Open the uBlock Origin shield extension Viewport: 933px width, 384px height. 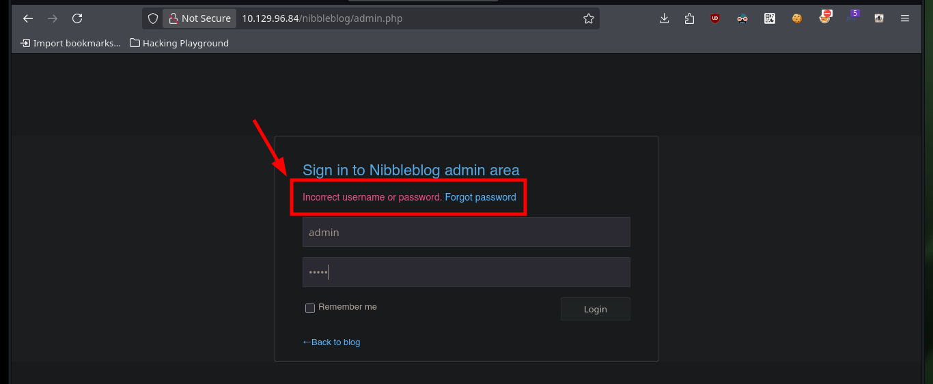pos(715,18)
